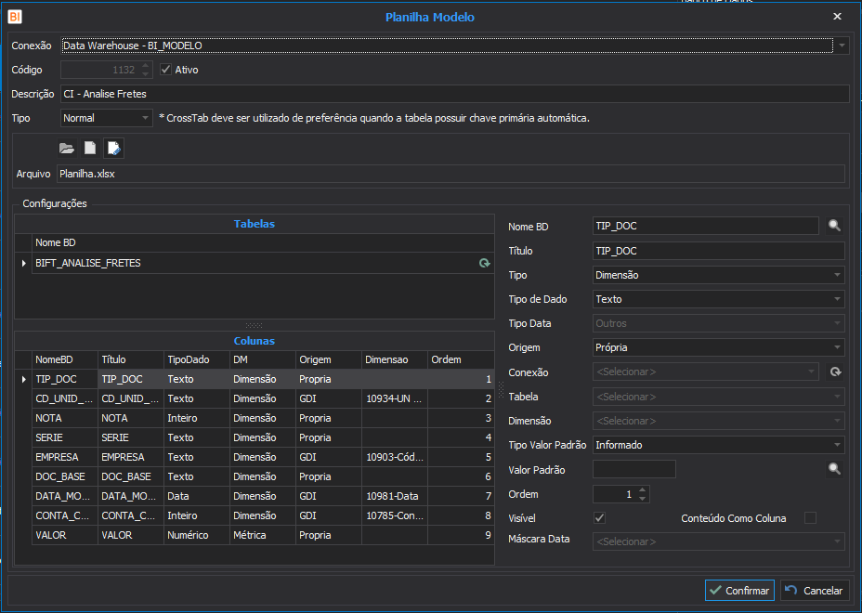Click the edit spreadsheet file icon
862x613 pixels.
point(113,148)
